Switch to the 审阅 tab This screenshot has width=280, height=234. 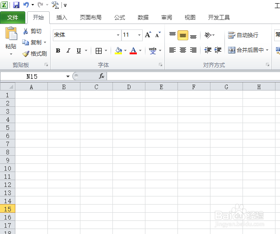pos(167,18)
